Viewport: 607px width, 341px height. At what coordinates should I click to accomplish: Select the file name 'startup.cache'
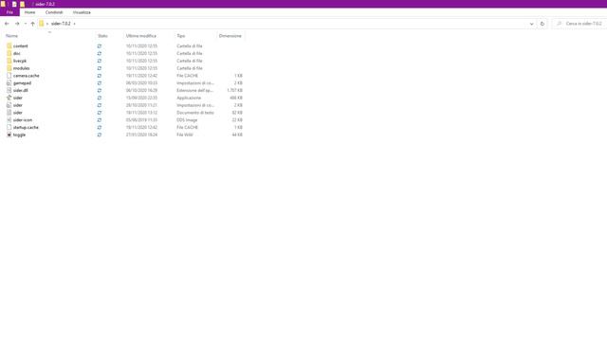tap(26, 127)
